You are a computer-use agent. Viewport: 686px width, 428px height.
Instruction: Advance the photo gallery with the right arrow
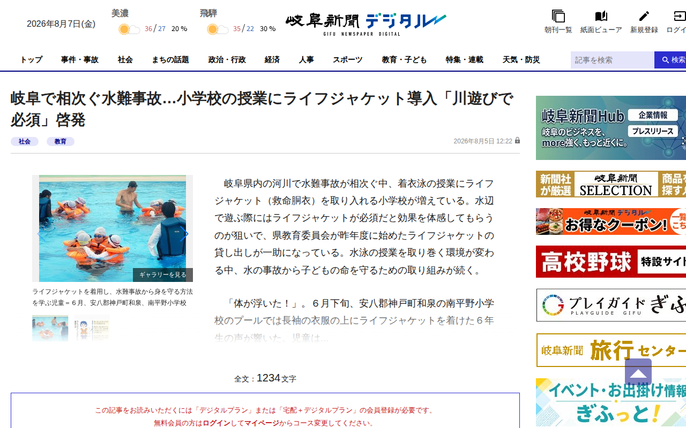tap(184, 234)
